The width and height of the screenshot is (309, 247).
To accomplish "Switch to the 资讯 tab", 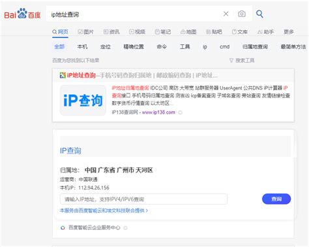I will (111, 32).
